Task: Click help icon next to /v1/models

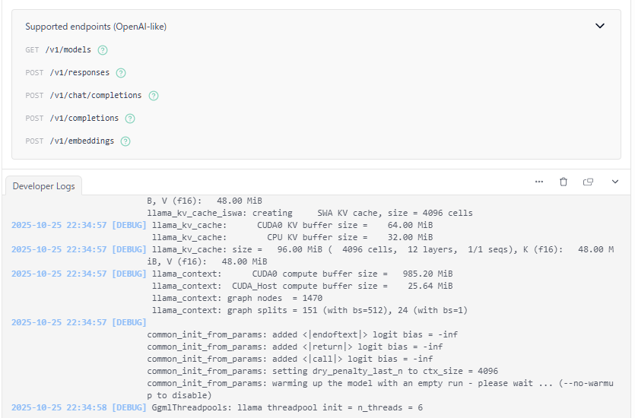Action: click(103, 50)
